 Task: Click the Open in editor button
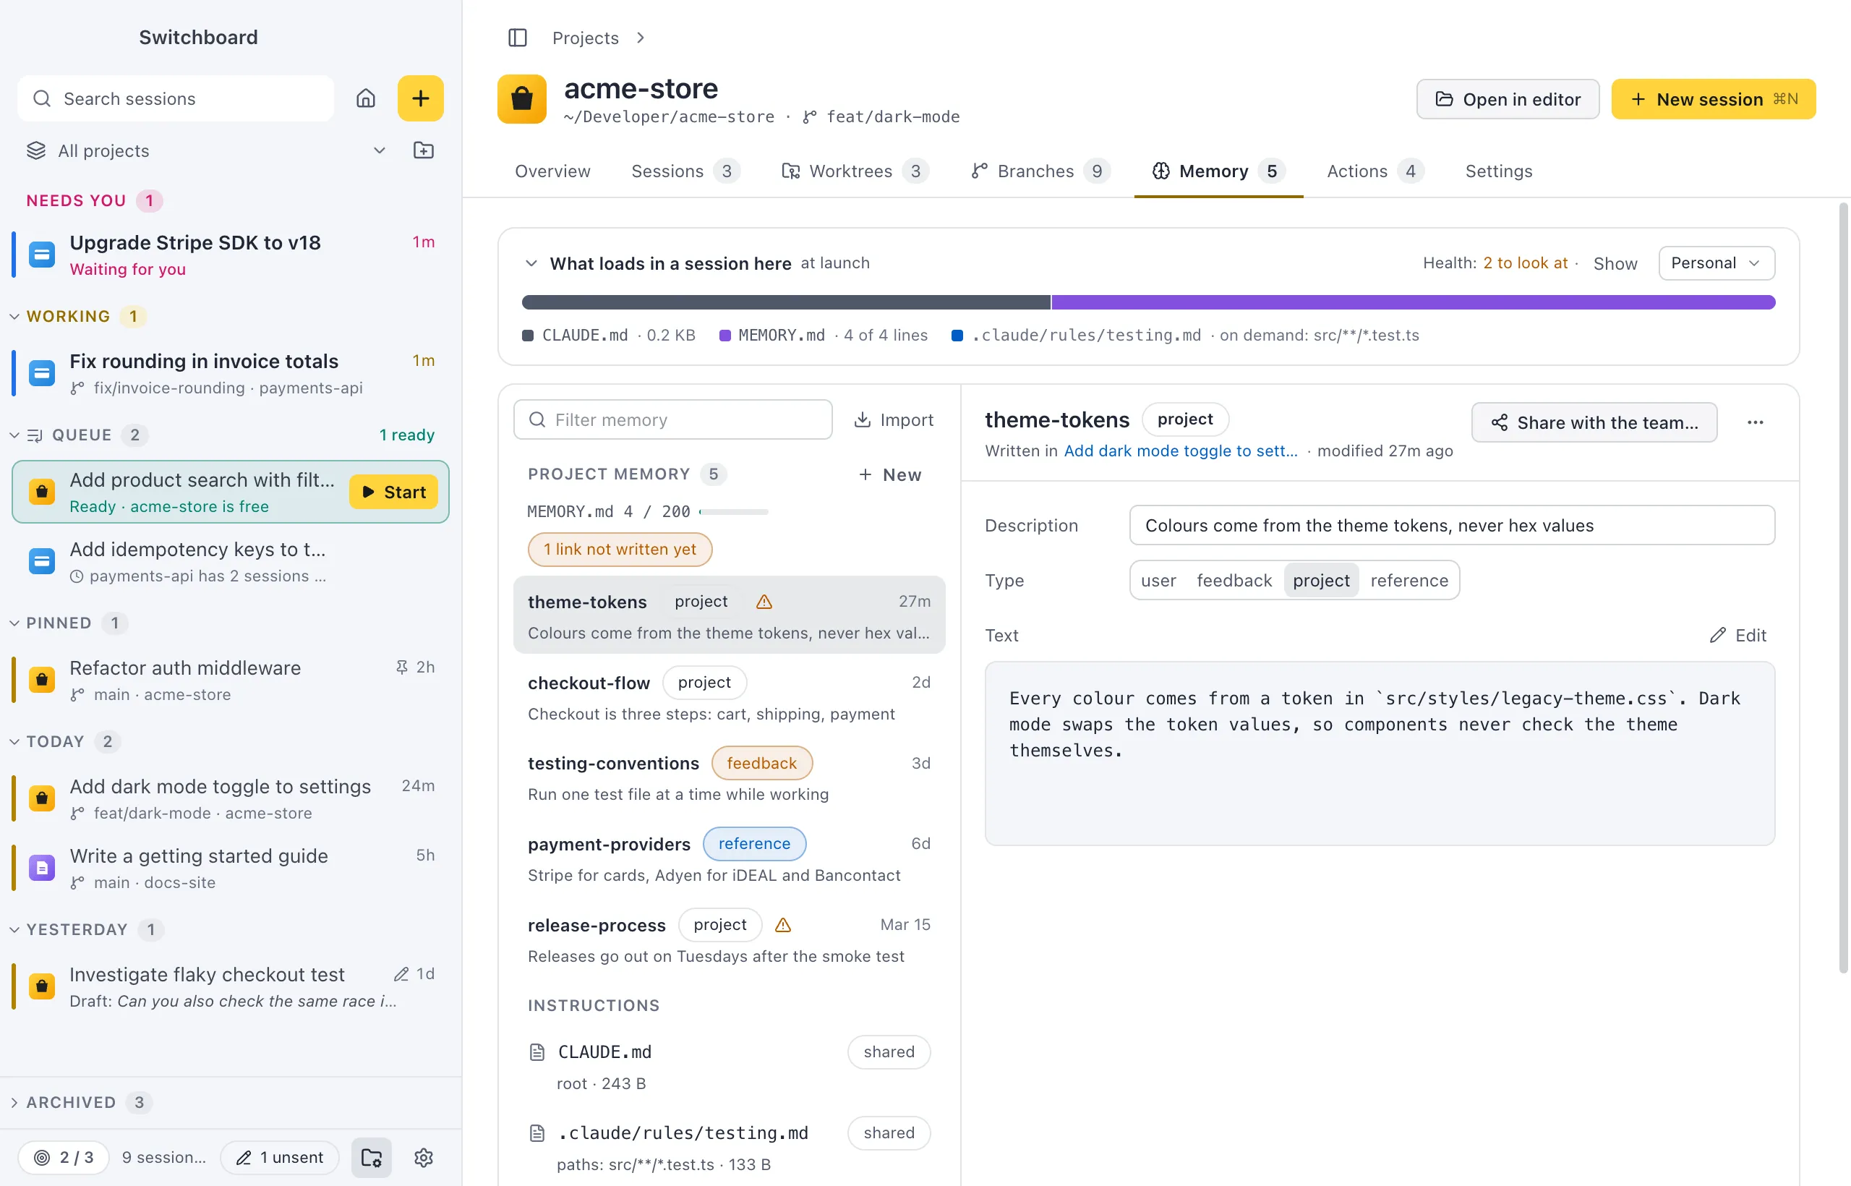tap(1508, 99)
